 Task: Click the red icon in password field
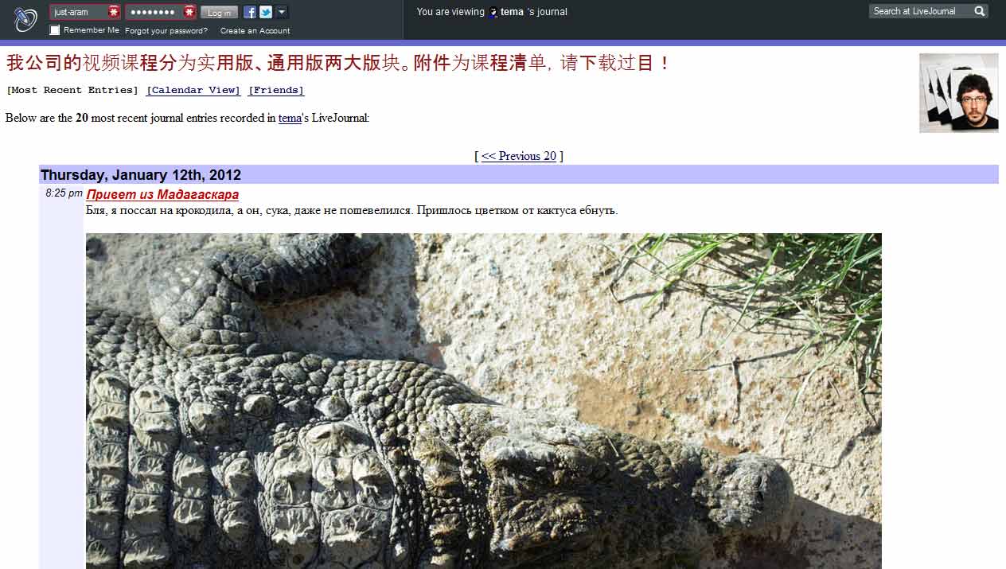[x=189, y=12]
